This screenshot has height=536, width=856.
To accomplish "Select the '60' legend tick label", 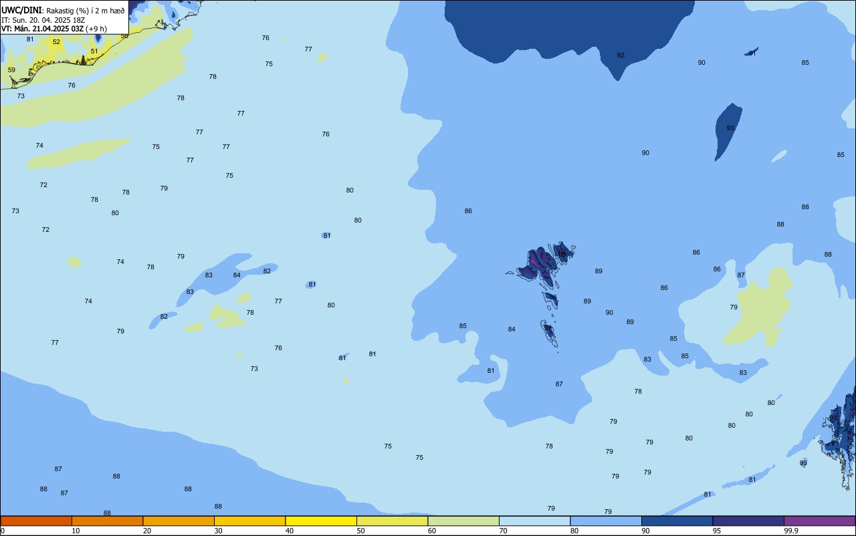I will tap(432, 531).
